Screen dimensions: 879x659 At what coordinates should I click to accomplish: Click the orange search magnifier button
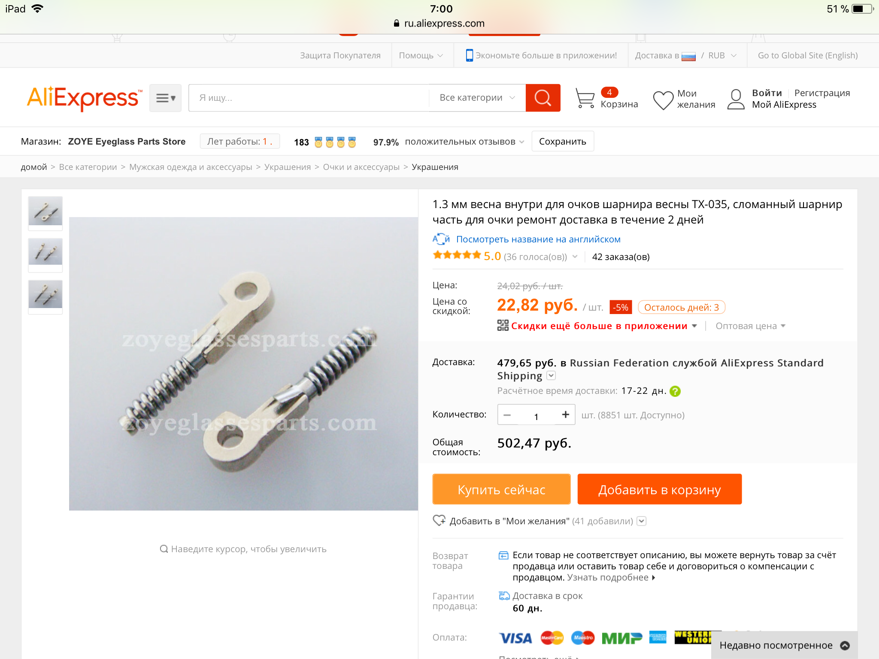click(x=543, y=98)
